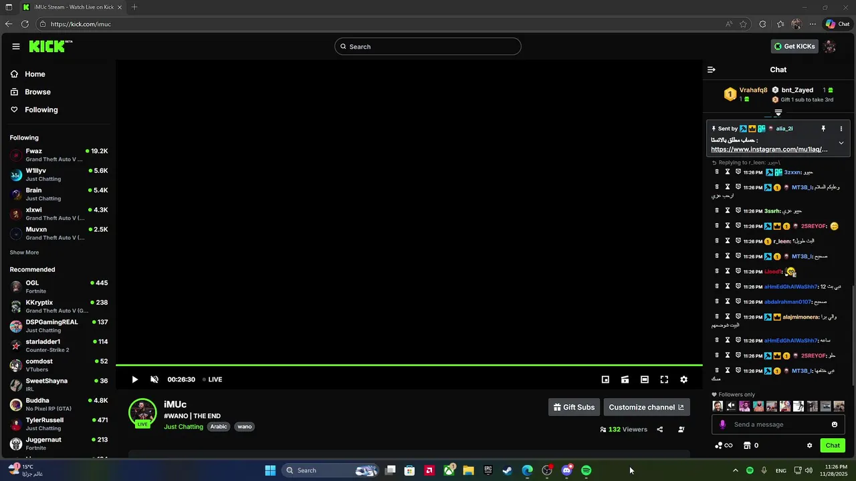Image resolution: width=856 pixels, height=481 pixels.
Task: Open 3zxxn's user profile
Action: (793, 172)
